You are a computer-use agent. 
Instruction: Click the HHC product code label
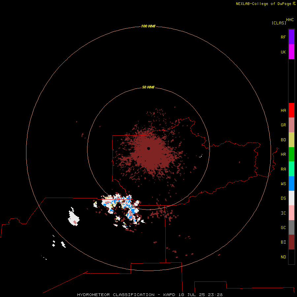[x=290, y=20]
